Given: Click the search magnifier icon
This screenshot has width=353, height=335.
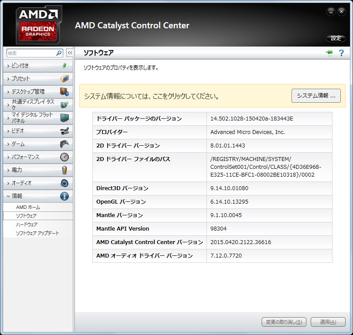Looking at the screenshot, I should pos(59,53).
